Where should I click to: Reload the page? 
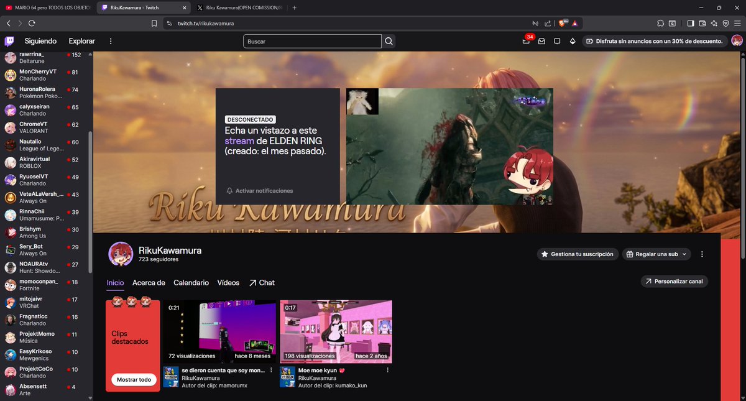pyautogui.click(x=32, y=23)
